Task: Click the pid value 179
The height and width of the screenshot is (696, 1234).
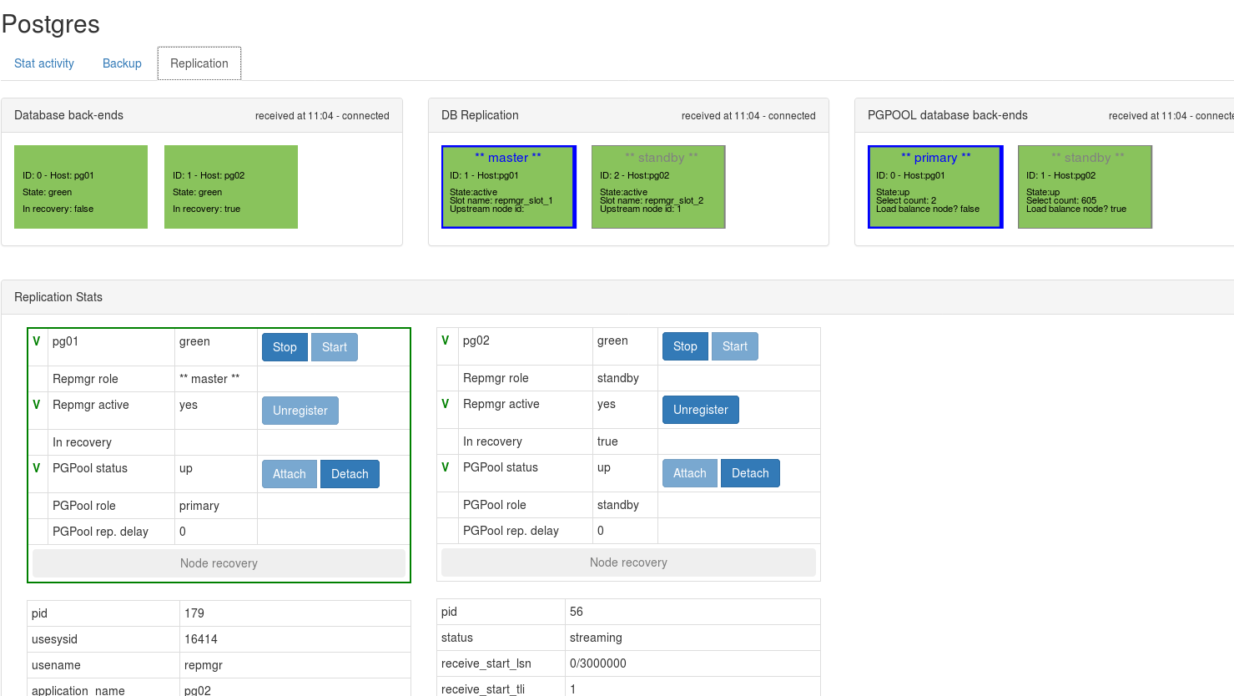Action: click(x=194, y=613)
